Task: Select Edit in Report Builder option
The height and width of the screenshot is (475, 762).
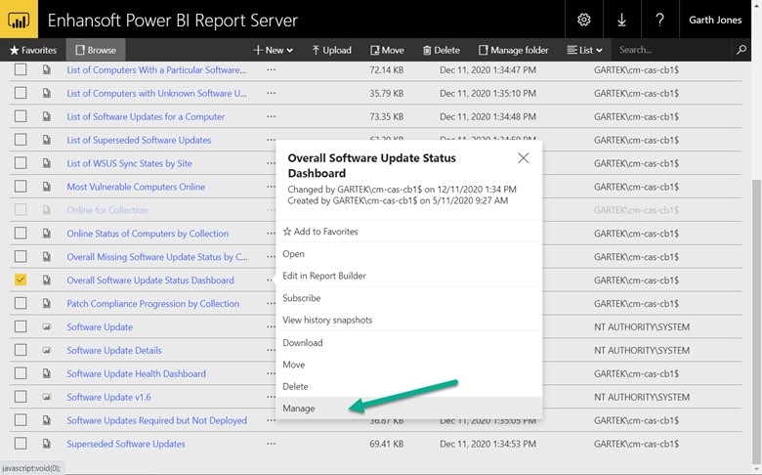Action: point(324,276)
